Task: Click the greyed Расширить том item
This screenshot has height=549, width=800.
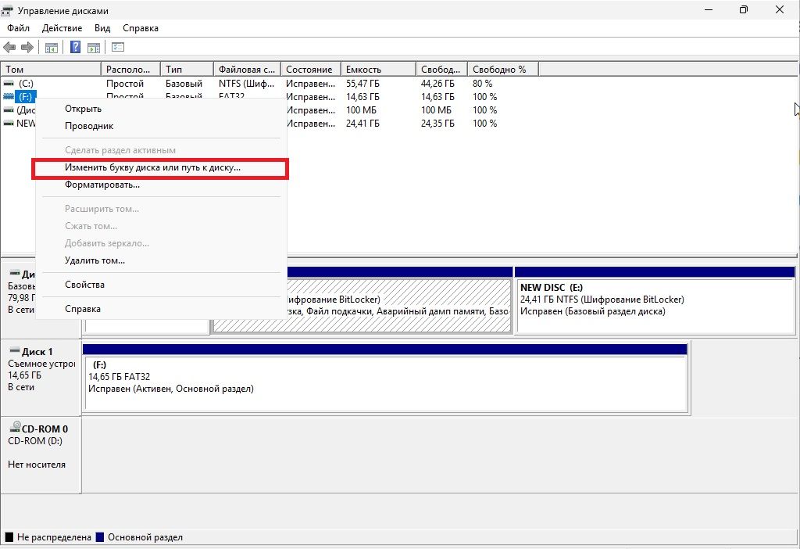Action: pyautogui.click(x=161, y=209)
